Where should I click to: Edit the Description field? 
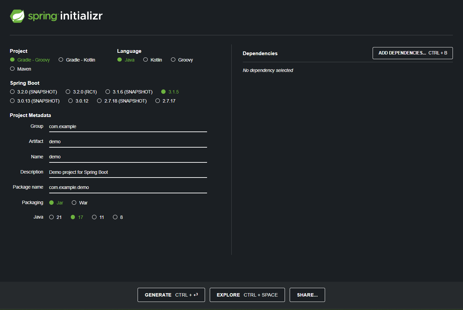(x=128, y=172)
